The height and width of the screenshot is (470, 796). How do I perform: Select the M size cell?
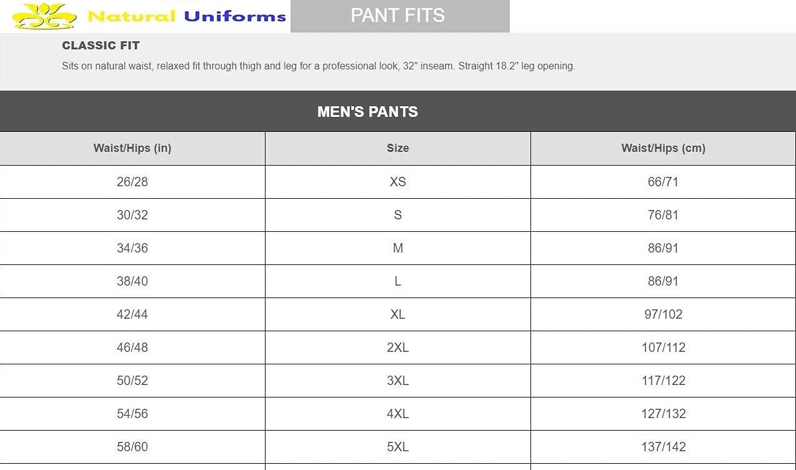pyautogui.click(x=397, y=248)
